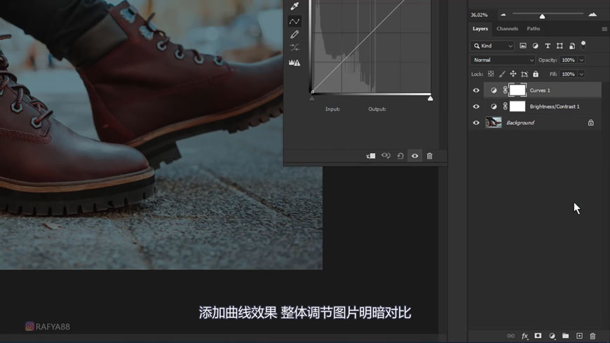Select Curves 1 layer mask thumbnail
Image resolution: width=610 pixels, height=343 pixels.
point(517,90)
